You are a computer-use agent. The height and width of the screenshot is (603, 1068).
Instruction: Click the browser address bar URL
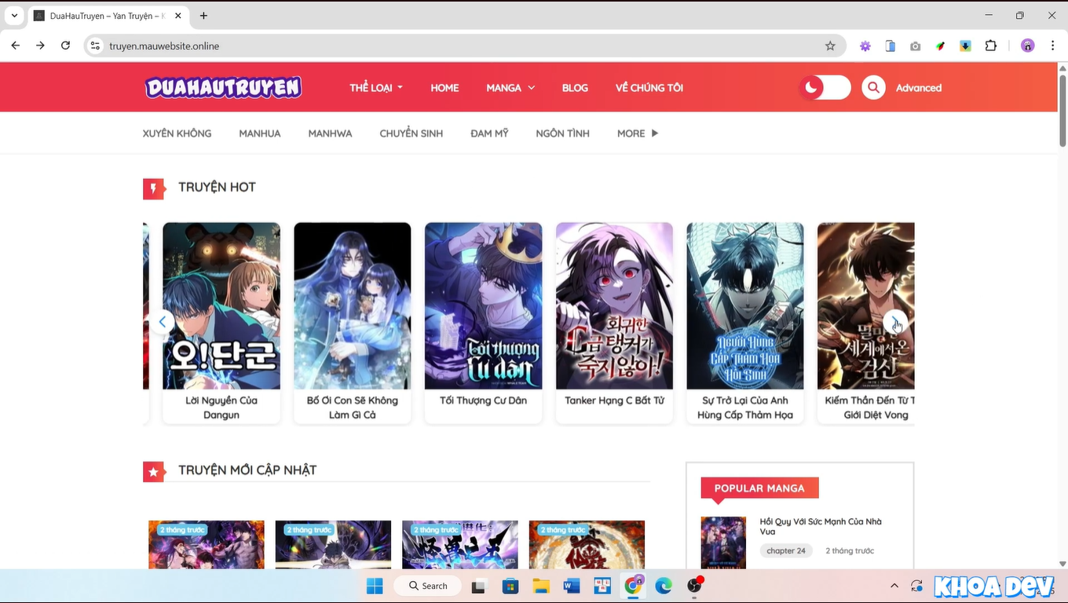click(164, 46)
